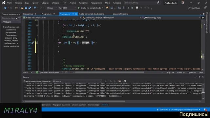Start debugging with green play button
The width and height of the screenshot is (210, 118).
pyautogui.click(x=79, y=8)
